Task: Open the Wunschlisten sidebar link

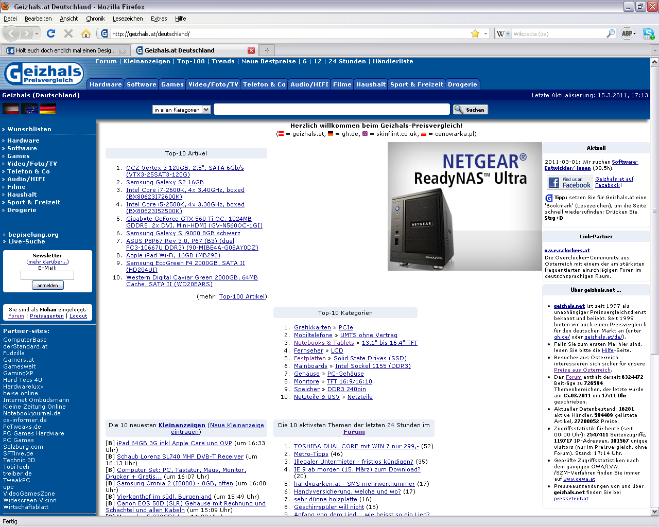Action: tap(29, 129)
